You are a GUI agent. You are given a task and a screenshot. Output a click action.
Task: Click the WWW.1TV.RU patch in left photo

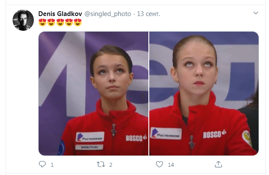89,147
